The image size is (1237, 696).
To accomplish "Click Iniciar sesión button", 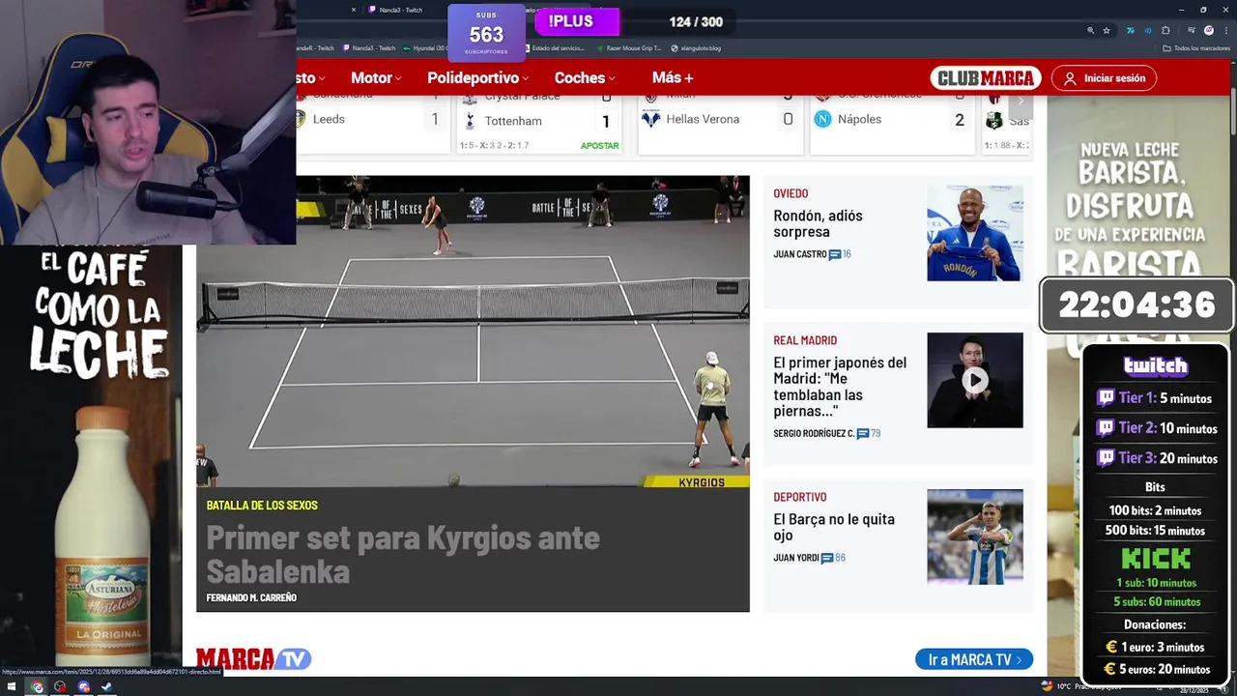I will point(1104,78).
